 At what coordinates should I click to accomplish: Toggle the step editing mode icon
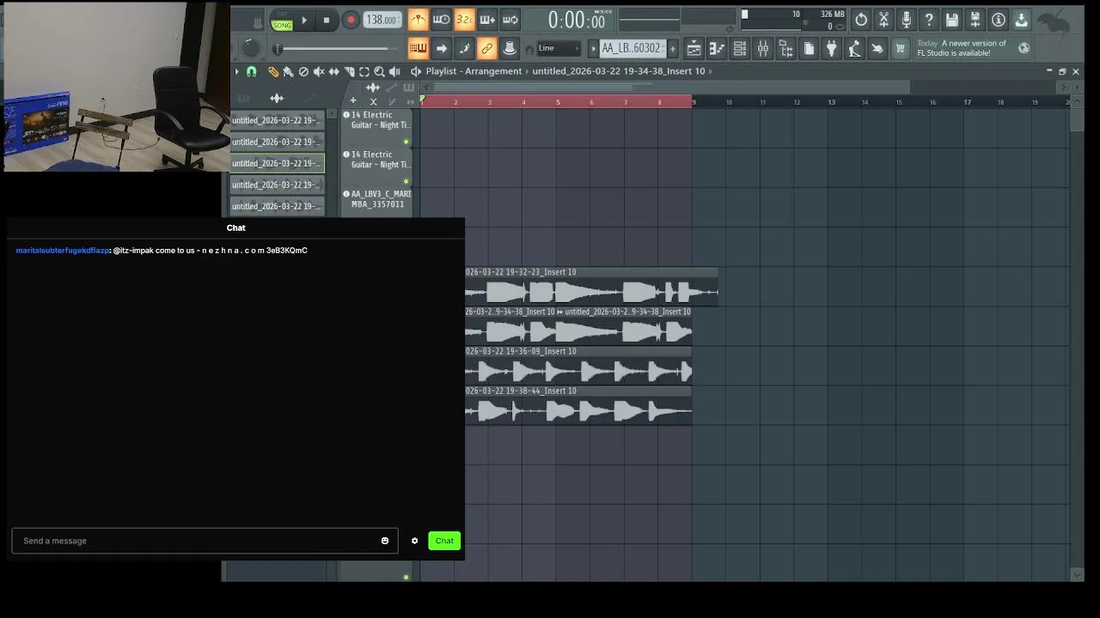click(x=464, y=48)
